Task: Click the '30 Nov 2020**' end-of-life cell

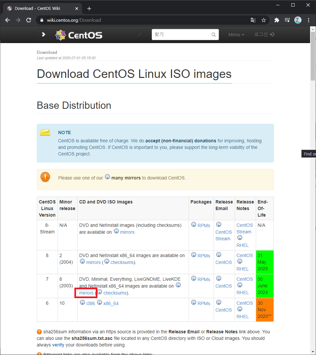Action: [x=265, y=310]
